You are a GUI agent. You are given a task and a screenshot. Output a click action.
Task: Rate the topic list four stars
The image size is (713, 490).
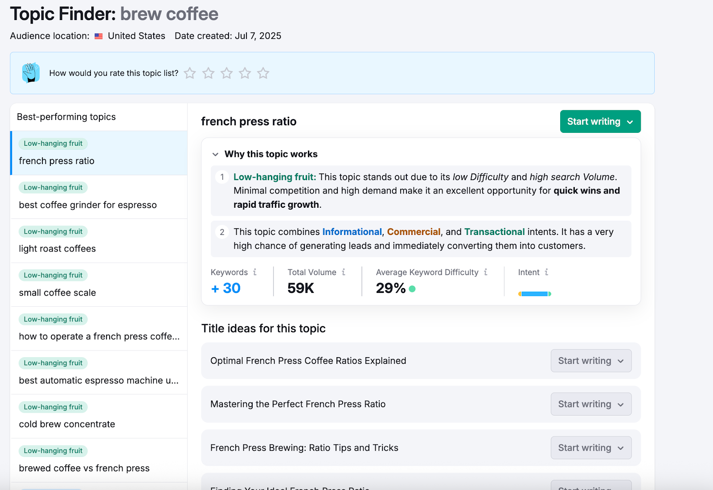coord(245,73)
